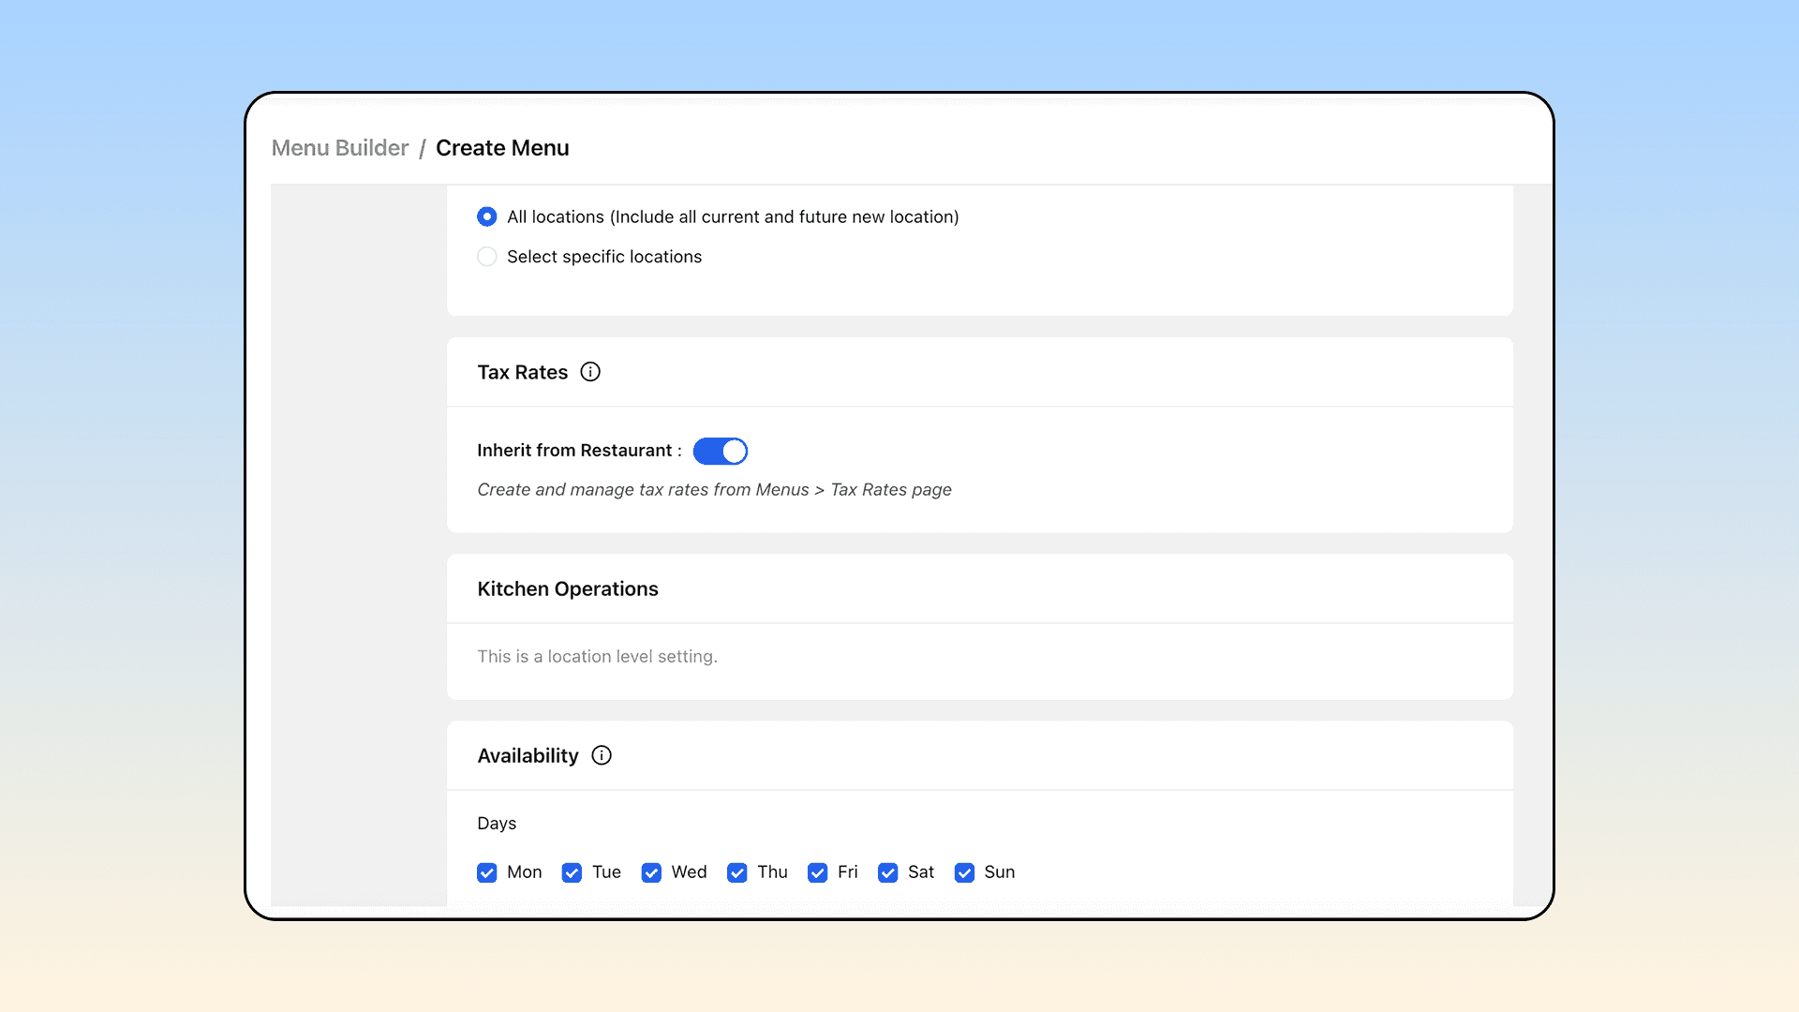
Task: Uncheck the Thu checkbox
Action: (x=737, y=872)
